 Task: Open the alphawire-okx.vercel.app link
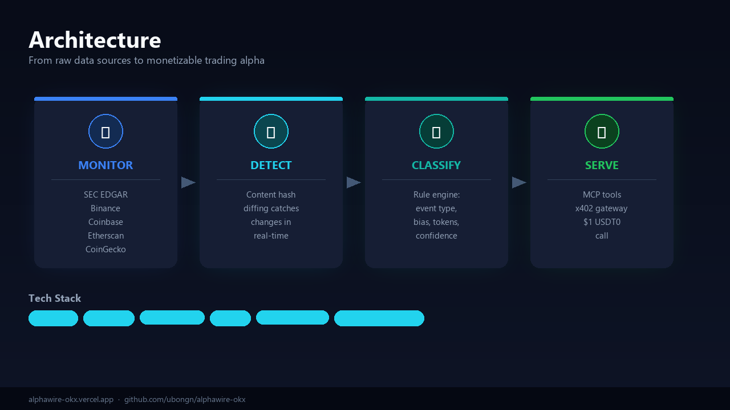tap(71, 400)
